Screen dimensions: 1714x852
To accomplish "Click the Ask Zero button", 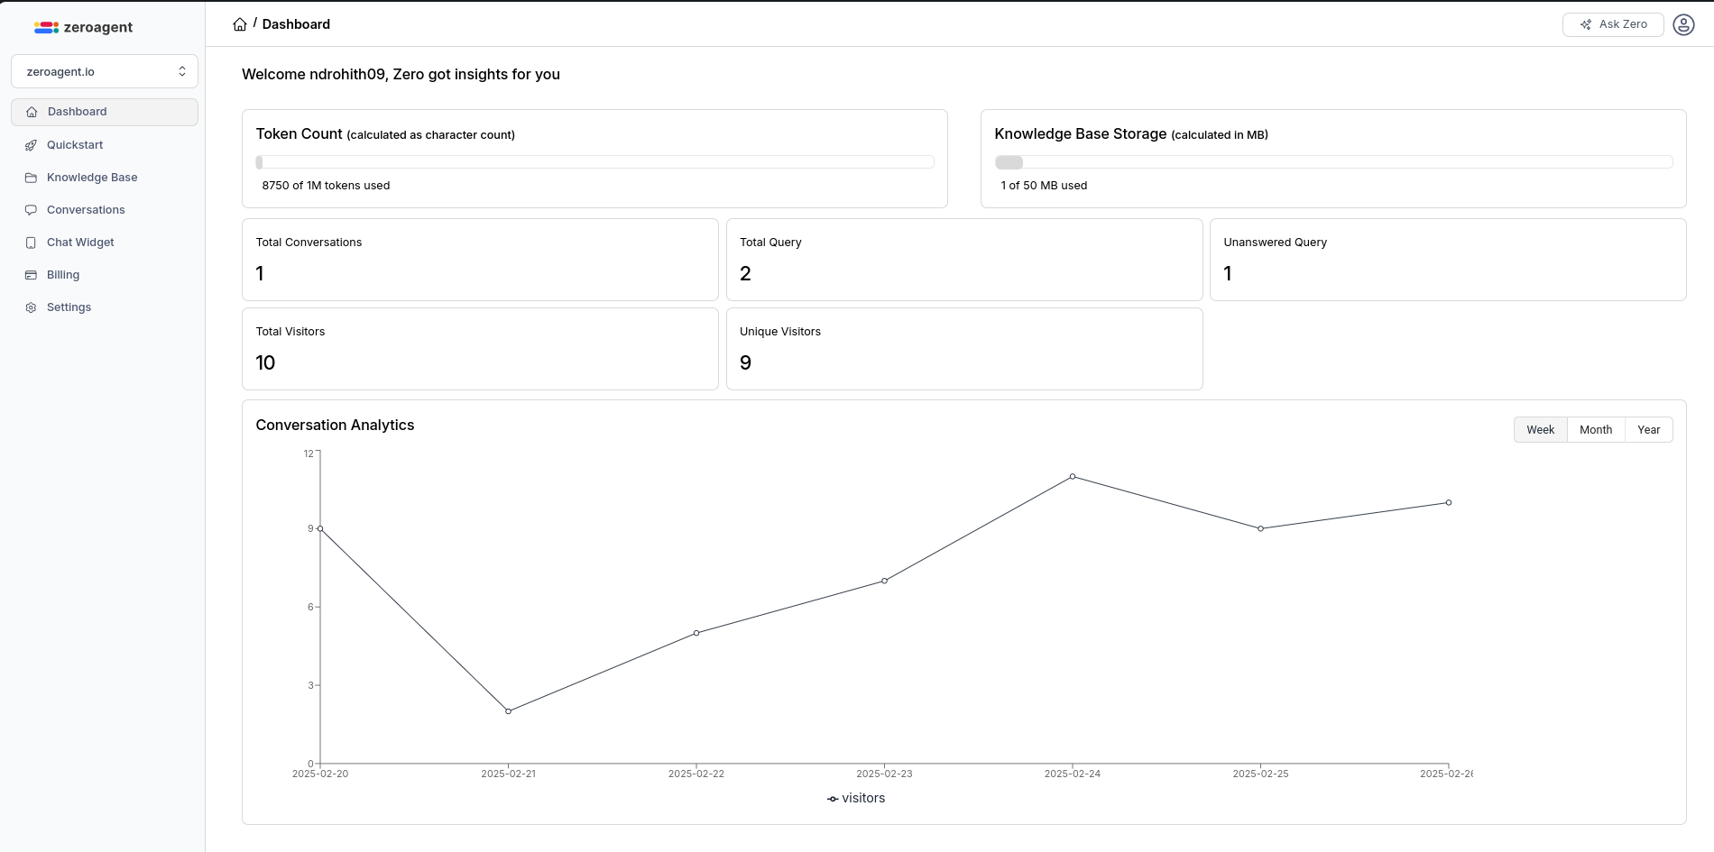I will [x=1613, y=24].
